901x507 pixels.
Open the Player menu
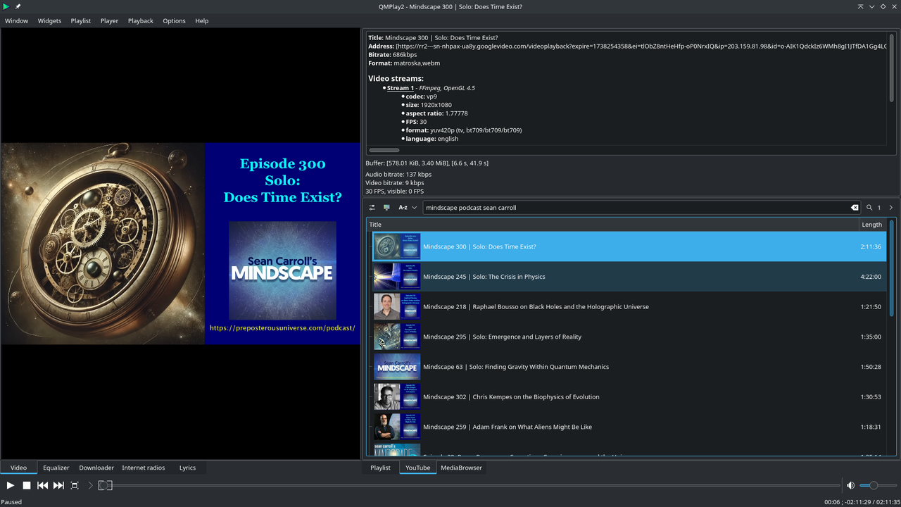click(x=109, y=20)
